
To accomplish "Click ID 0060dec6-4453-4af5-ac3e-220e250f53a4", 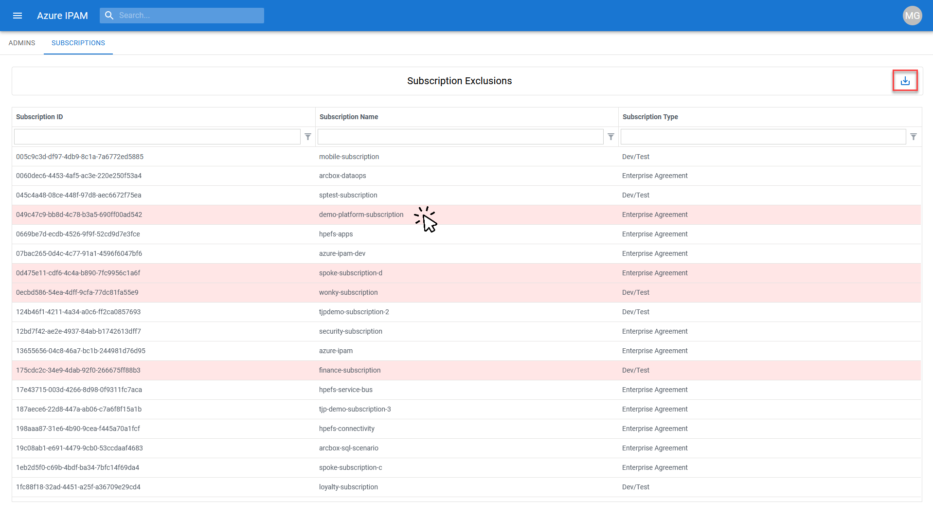I will click(79, 176).
